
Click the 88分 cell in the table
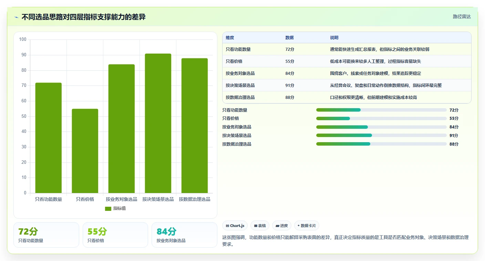[x=290, y=98]
